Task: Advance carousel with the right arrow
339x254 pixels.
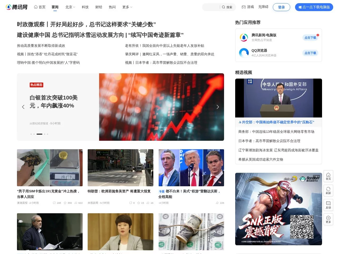Action: pos(218,107)
